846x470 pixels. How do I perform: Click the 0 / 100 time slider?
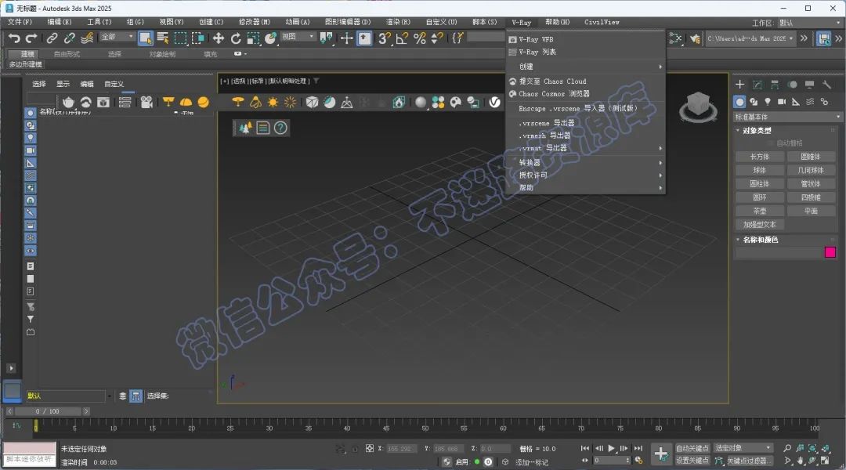48,411
